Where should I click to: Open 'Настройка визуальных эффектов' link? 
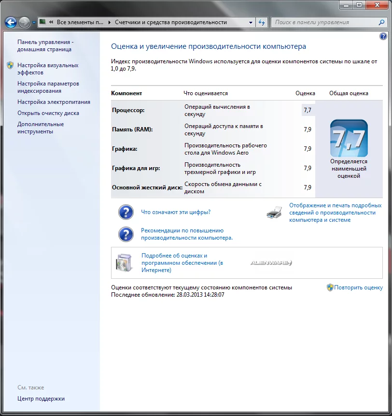[x=48, y=69]
